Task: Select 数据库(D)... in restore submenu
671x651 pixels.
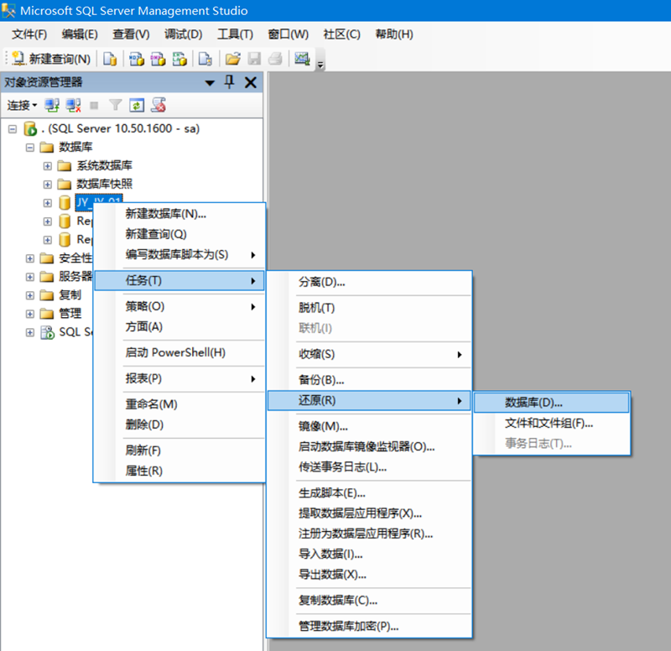Action: [x=533, y=403]
